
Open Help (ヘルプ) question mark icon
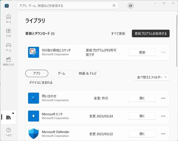8,132
